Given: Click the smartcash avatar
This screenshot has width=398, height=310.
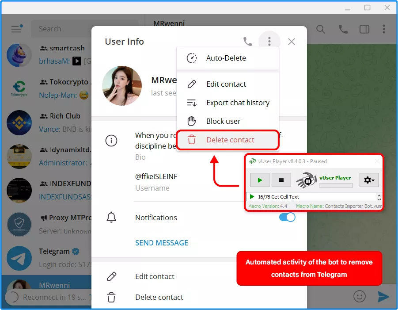Looking at the screenshot, I should click(19, 55).
